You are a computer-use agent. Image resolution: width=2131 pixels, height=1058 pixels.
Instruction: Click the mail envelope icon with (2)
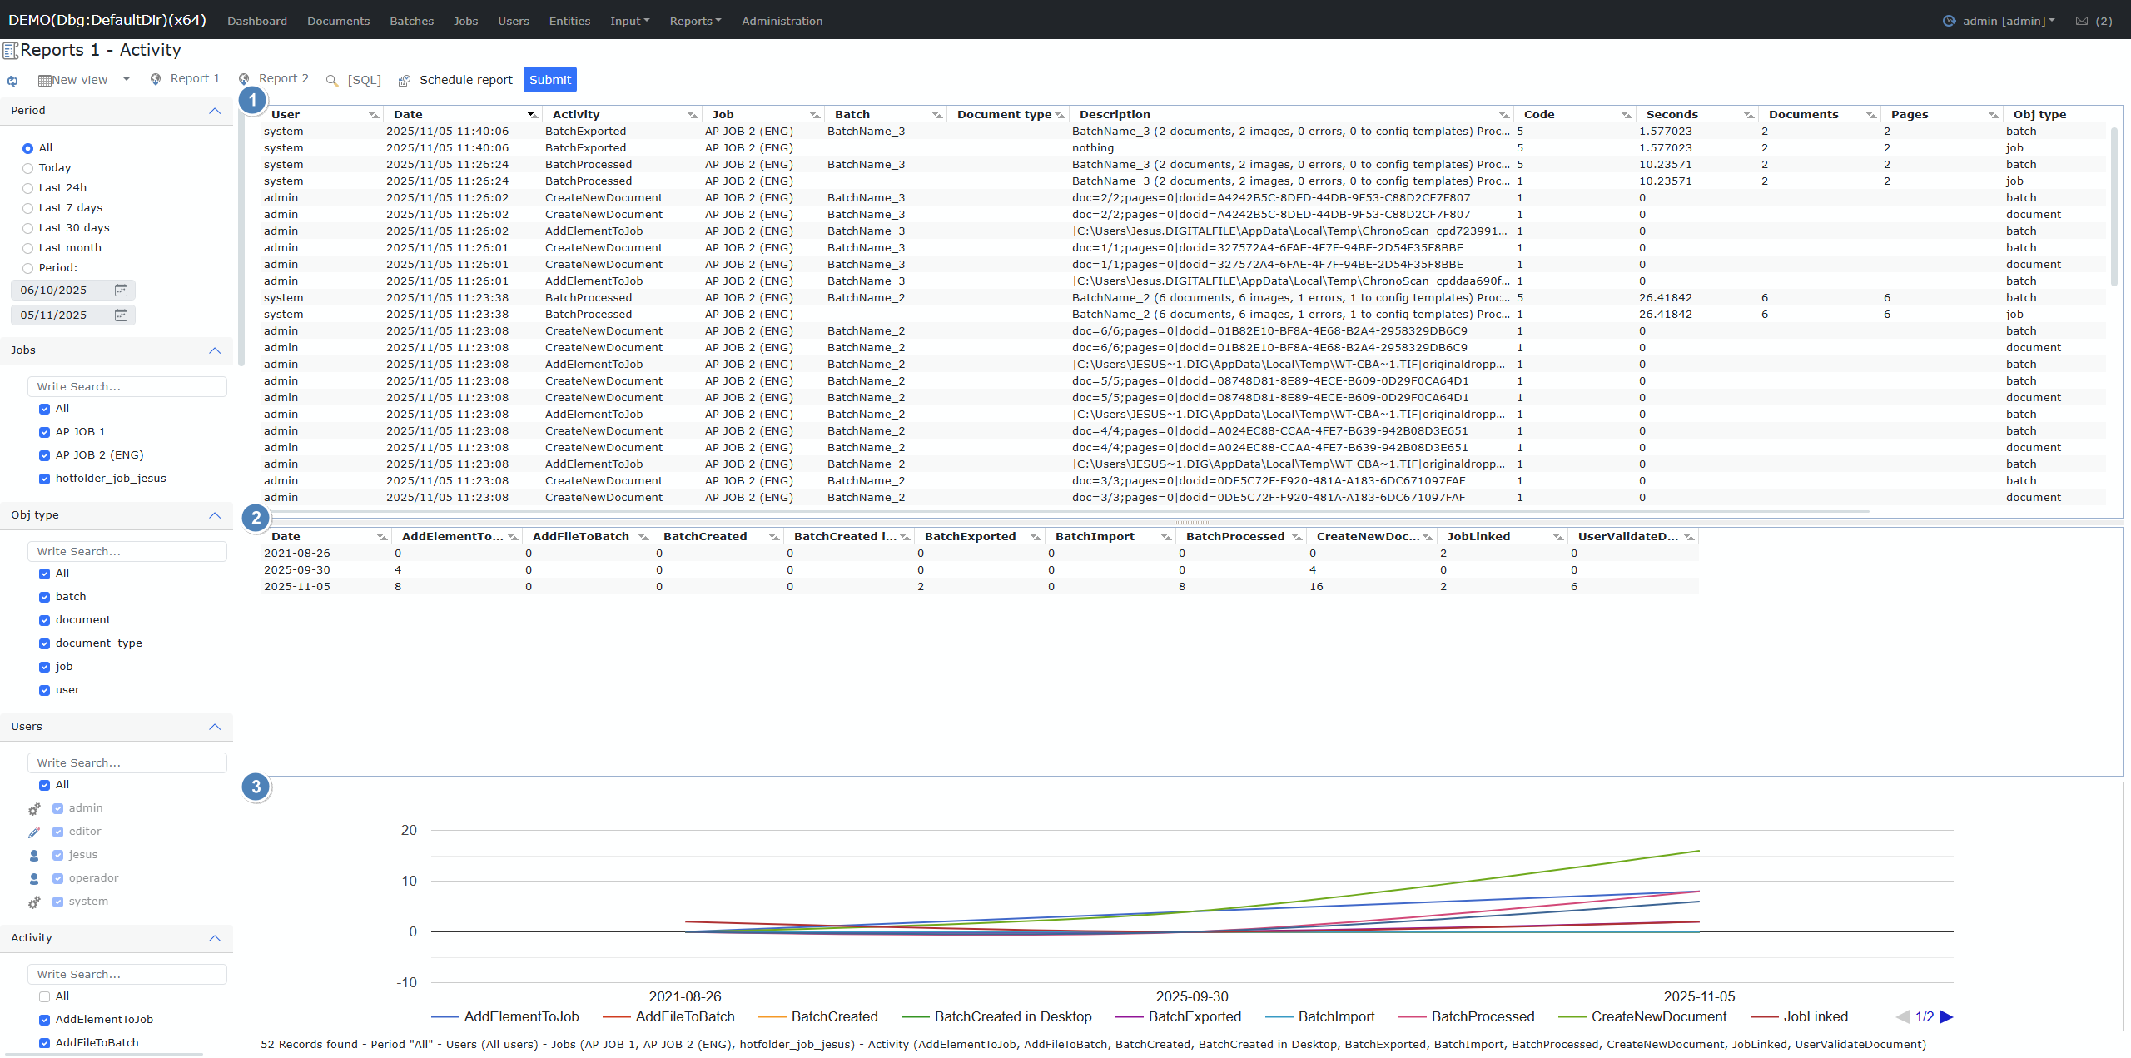2082,21
